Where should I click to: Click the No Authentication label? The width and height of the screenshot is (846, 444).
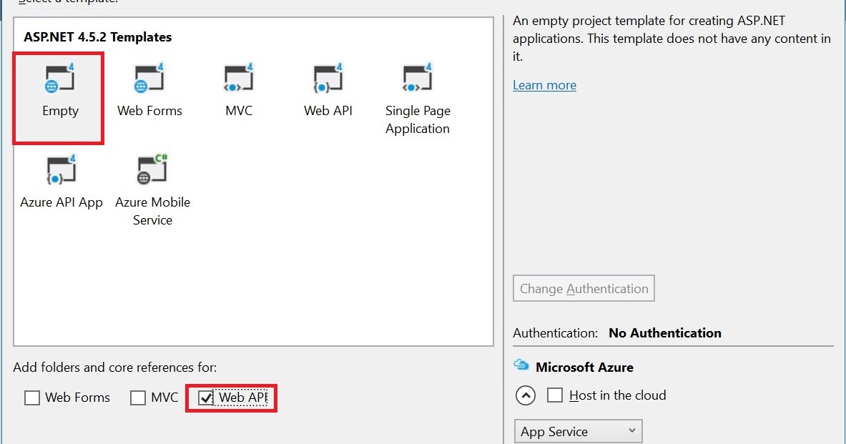tap(664, 333)
